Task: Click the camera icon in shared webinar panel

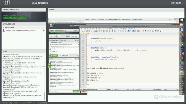Action: point(56,36)
